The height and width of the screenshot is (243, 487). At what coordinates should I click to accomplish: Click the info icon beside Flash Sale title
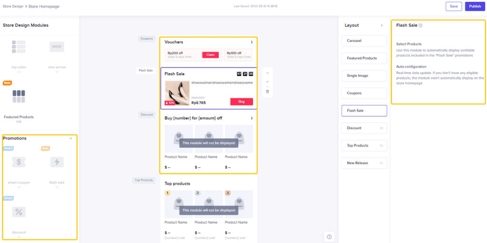(x=420, y=26)
